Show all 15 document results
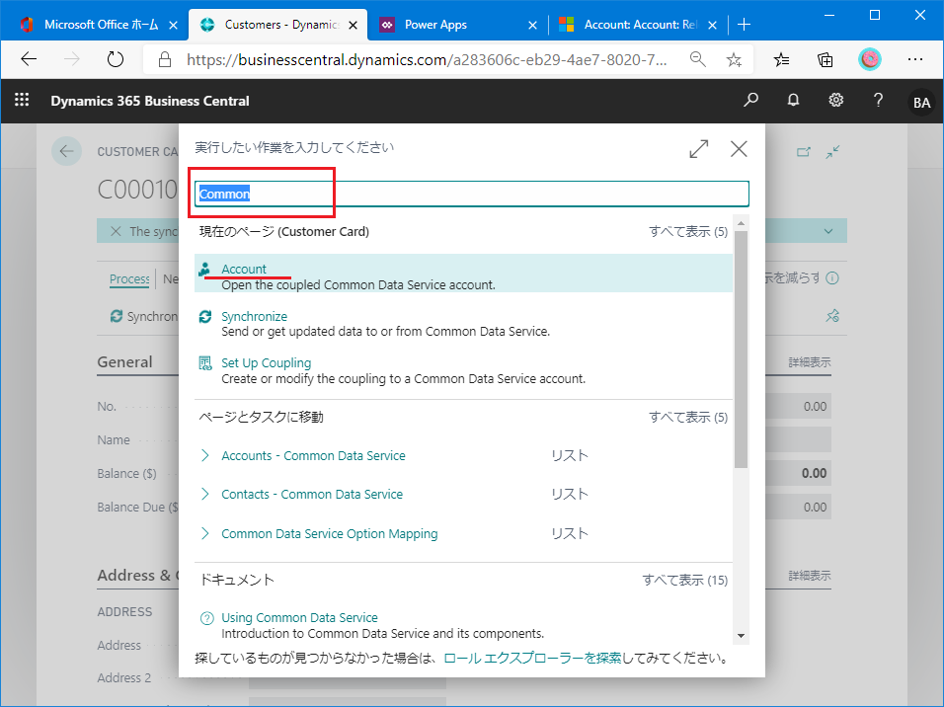This screenshot has width=944, height=707. point(685,580)
